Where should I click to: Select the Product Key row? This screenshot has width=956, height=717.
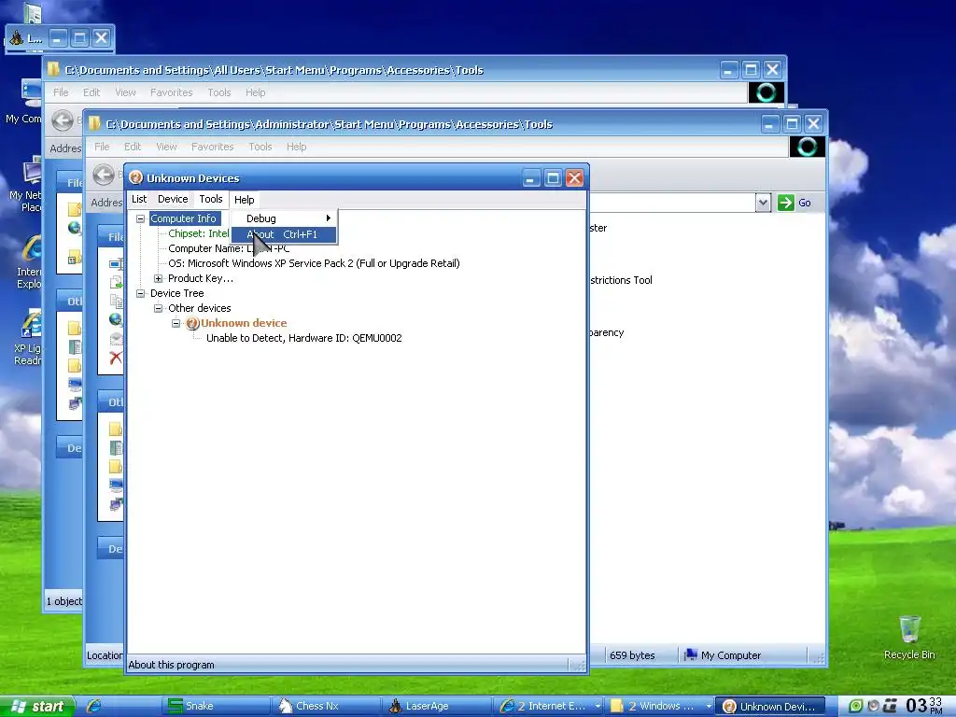coord(201,278)
